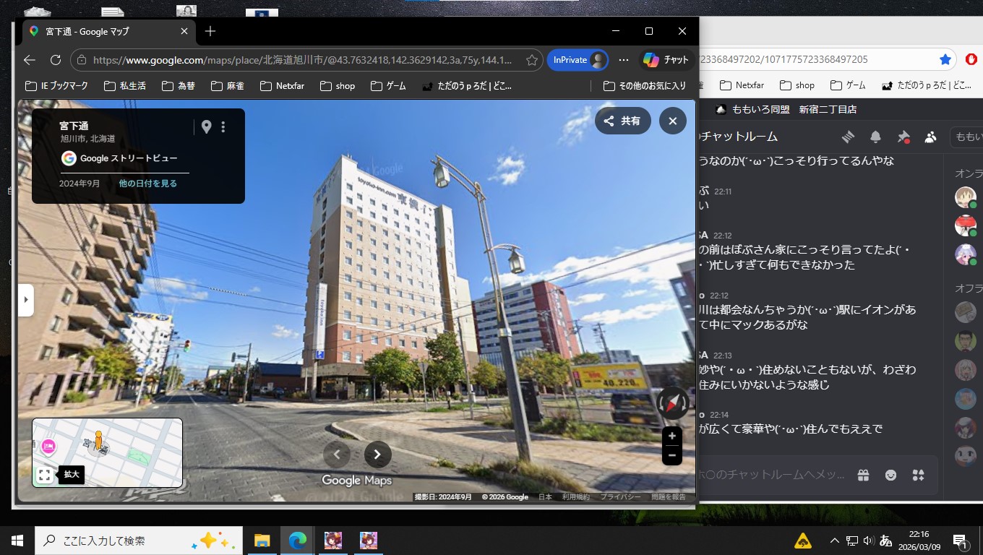Zoom in with the plus button
Viewport: 983px width, 555px height.
672,436
